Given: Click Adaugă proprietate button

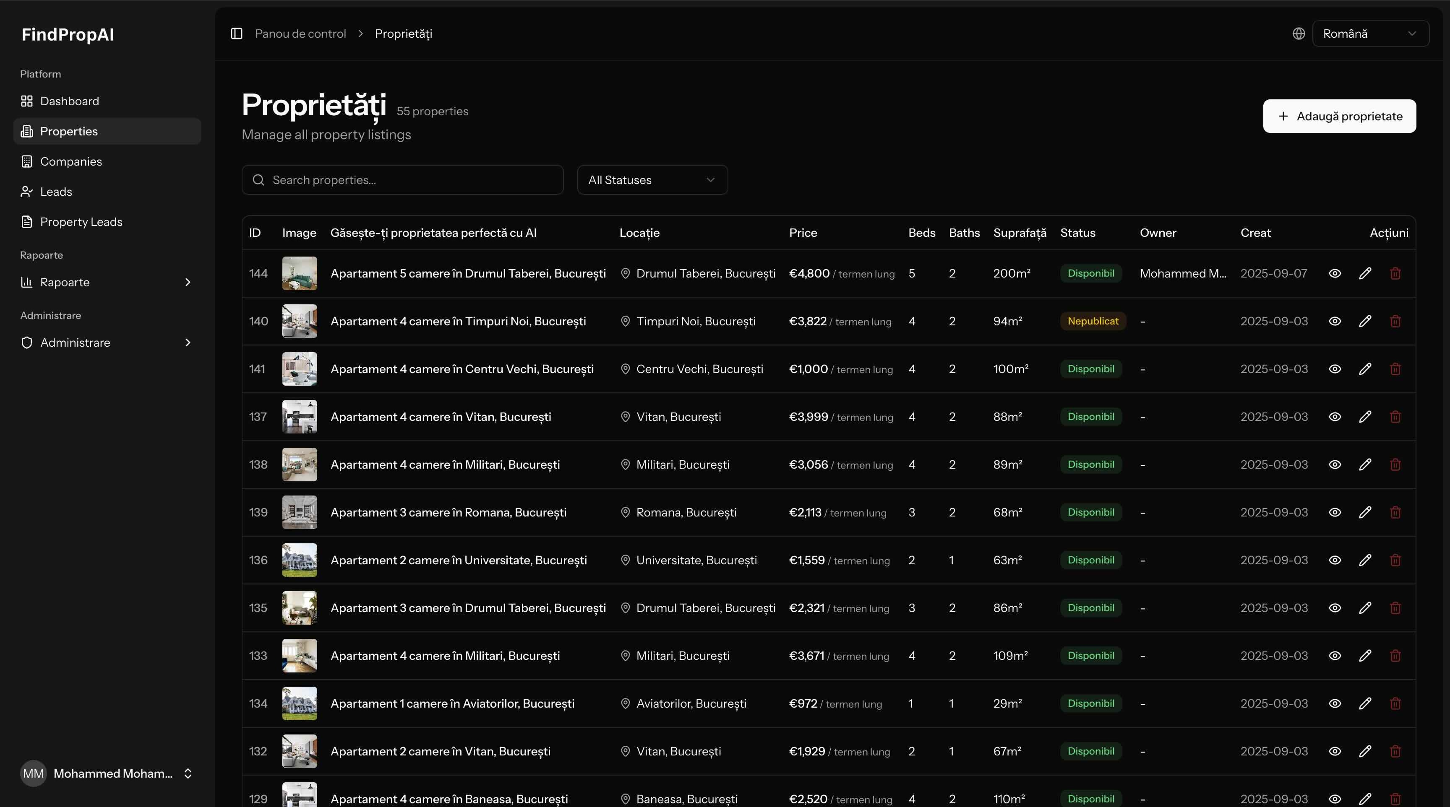Looking at the screenshot, I should pos(1339,117).
